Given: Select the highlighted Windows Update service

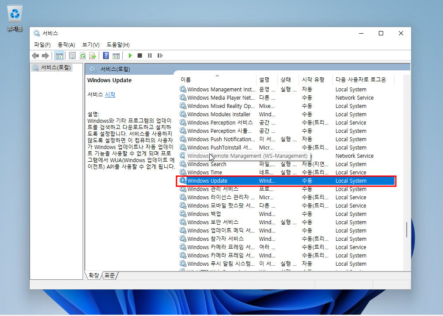Looking at the screenshot, I should (287, 181).
